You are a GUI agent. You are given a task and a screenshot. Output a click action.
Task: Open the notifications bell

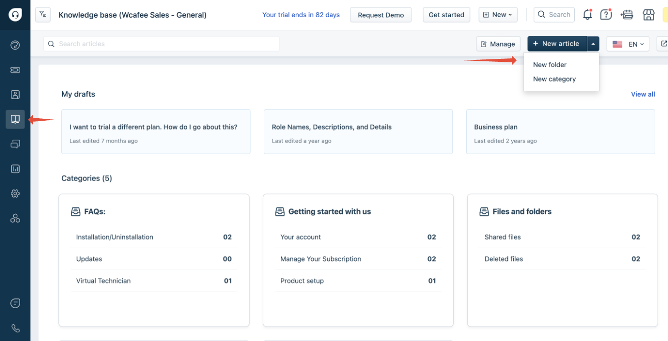tap(587, 15)
